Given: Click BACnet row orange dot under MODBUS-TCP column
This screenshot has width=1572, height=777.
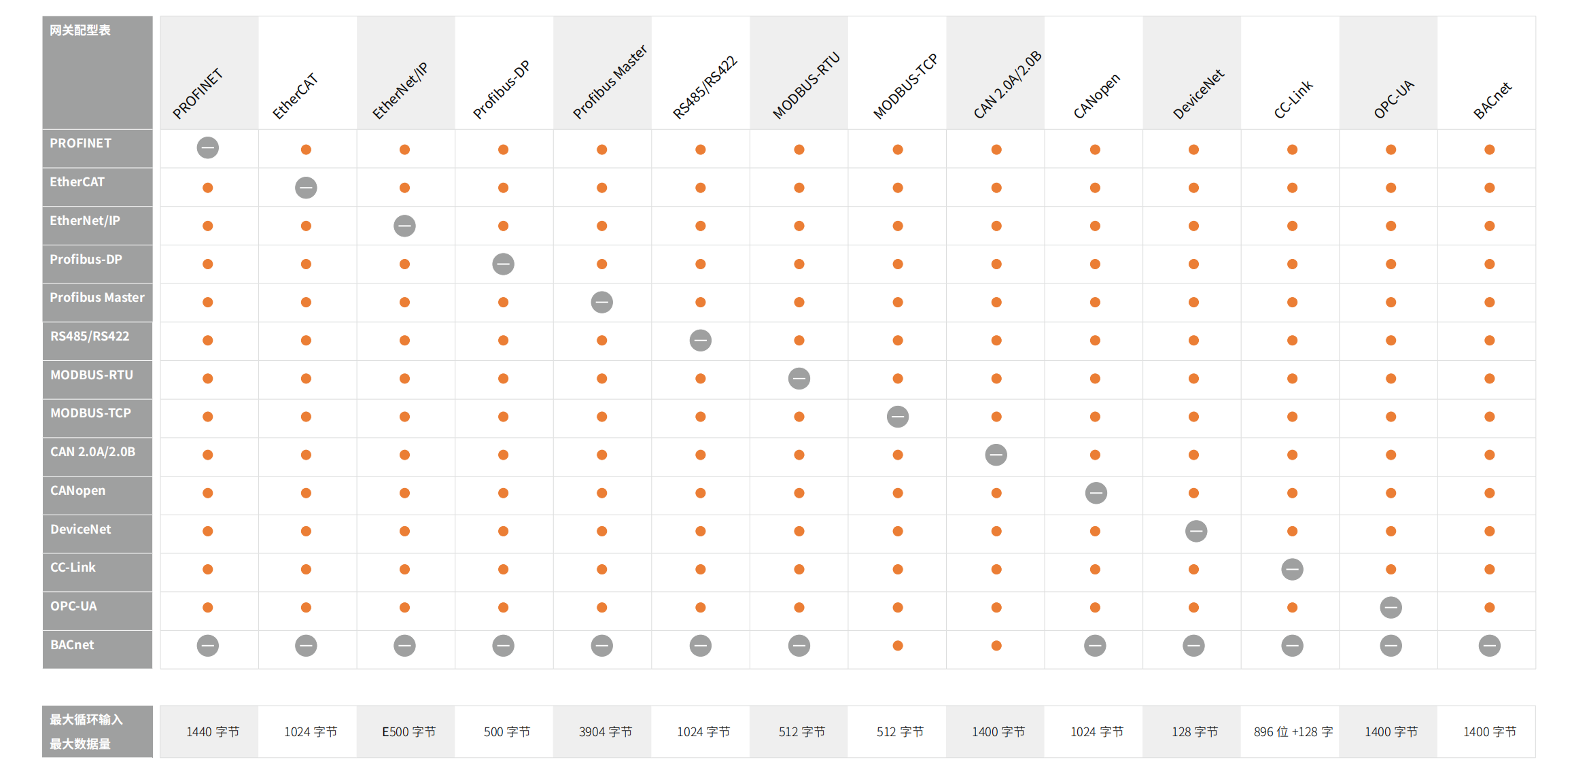Looking at the screenshot, I should (898, 646).
